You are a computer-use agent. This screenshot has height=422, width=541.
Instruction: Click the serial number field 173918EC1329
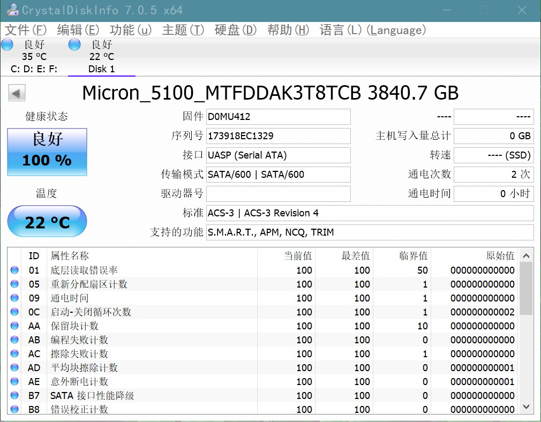point(278,136)
